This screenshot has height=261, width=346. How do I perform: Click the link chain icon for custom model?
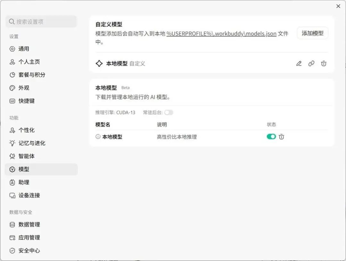(311, 64)
